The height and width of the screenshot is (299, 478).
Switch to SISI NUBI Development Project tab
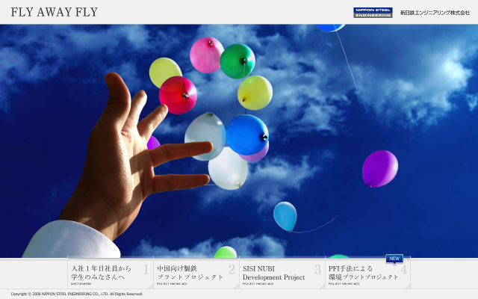coord(282,273)
